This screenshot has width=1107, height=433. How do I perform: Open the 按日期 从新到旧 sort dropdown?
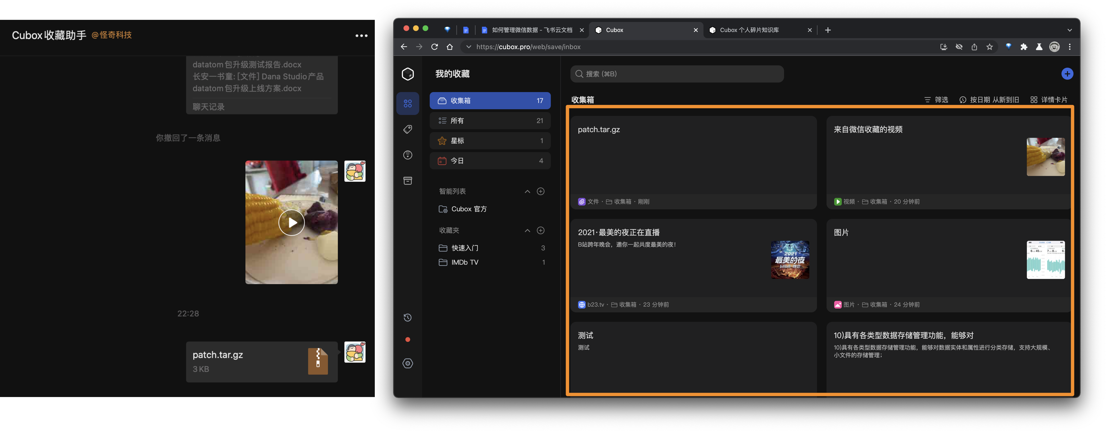click(989, 100)
